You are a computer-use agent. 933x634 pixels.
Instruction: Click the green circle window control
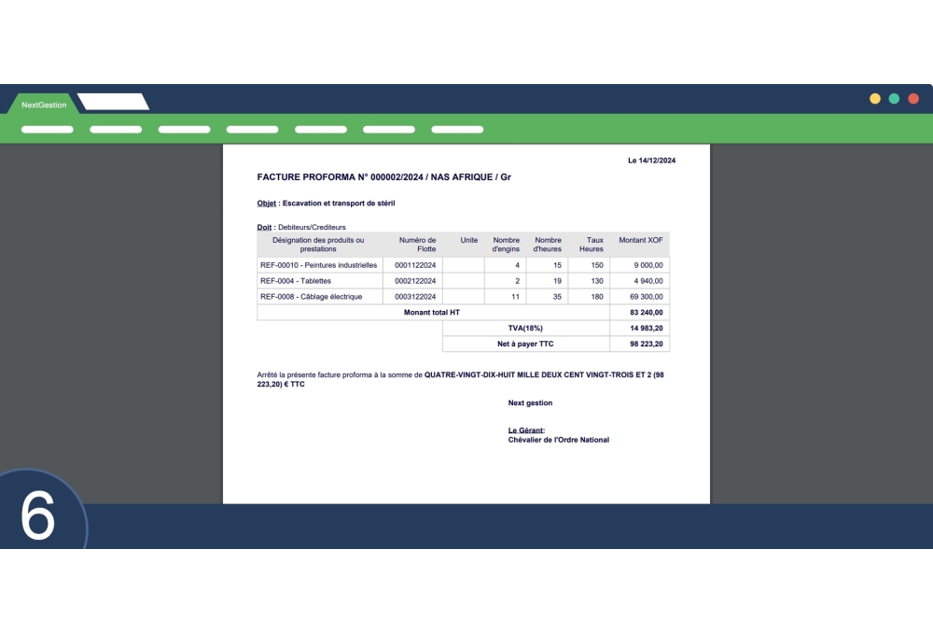[x=894, y=98]
